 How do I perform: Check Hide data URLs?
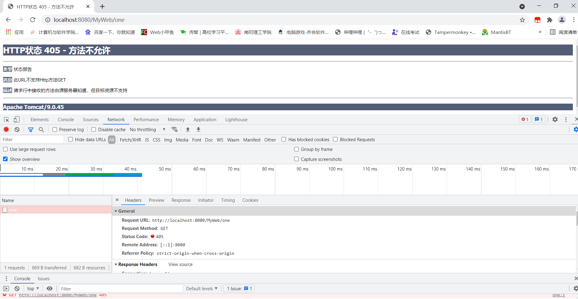pos(70,139)
